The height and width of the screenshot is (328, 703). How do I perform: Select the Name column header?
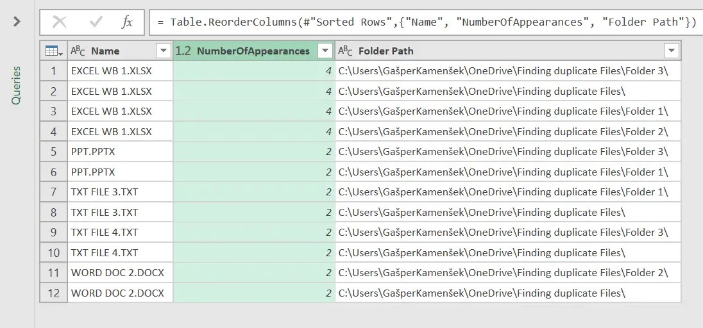pos(120,51)
